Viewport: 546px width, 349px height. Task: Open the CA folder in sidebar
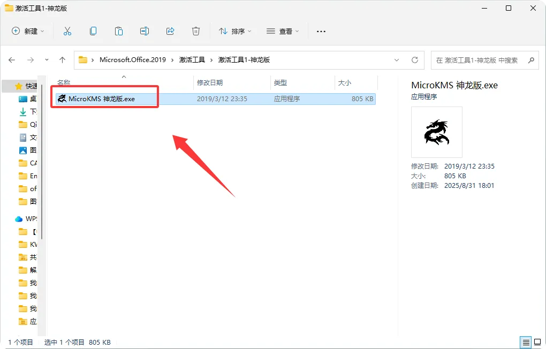coord(27,163)
